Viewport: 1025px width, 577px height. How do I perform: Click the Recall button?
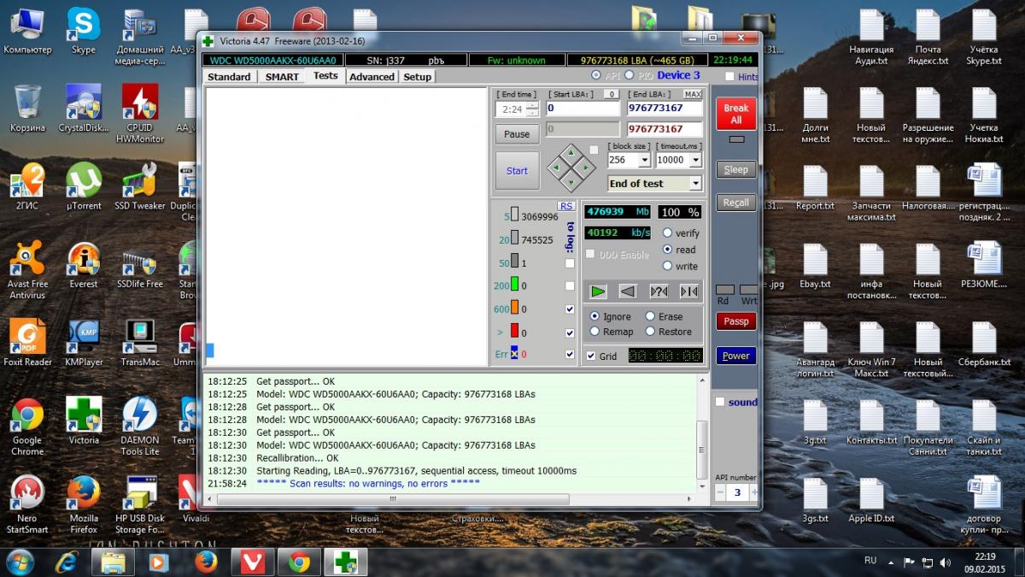tap(735, 203)
